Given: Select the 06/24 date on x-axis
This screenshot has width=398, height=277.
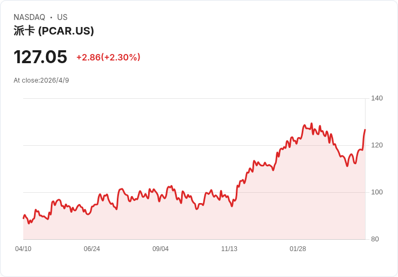Looking at the screenshot, I should (92, 249).
